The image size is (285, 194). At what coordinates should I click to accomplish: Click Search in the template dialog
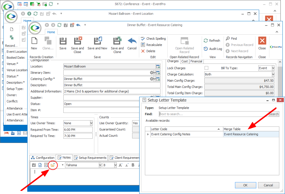(274, 114)
